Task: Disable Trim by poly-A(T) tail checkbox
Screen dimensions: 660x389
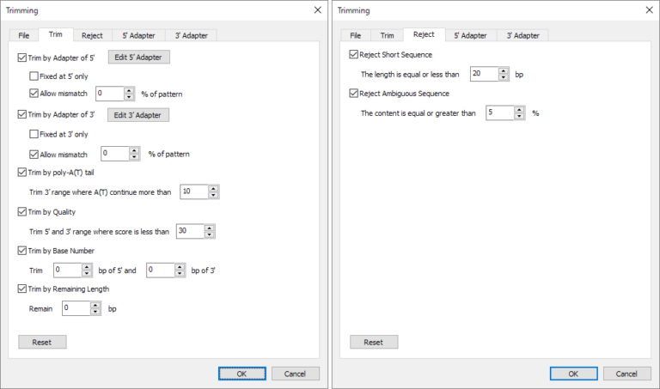Action: tap(22, 173)
